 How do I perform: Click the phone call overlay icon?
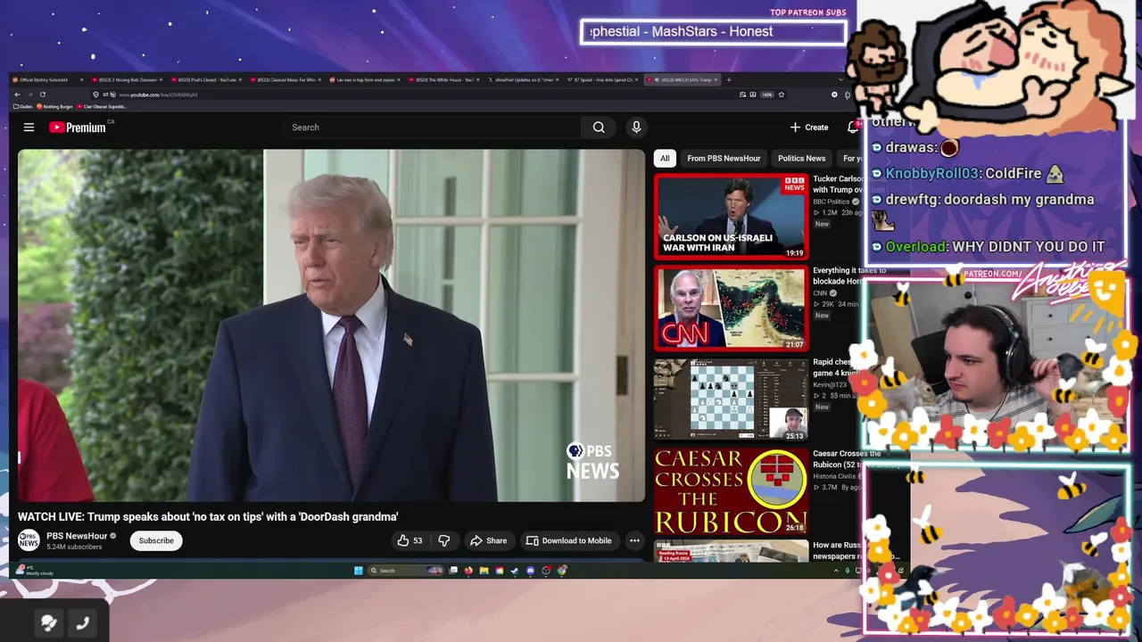(x=83, y=623)
